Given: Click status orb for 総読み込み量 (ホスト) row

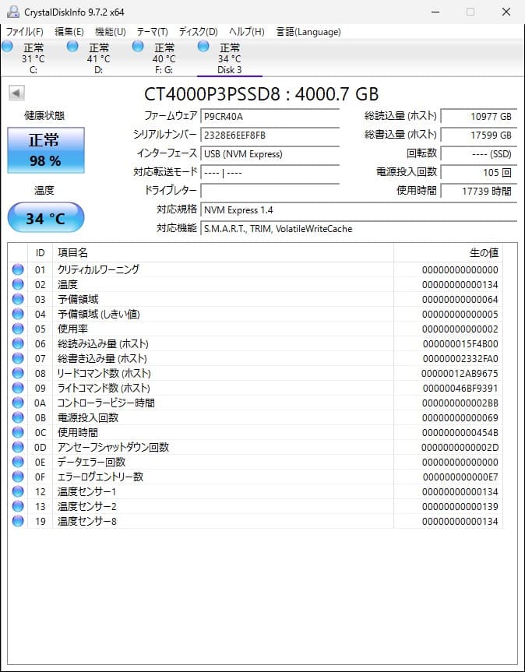Looking at the screenshot, I should [x=18, y=343].
